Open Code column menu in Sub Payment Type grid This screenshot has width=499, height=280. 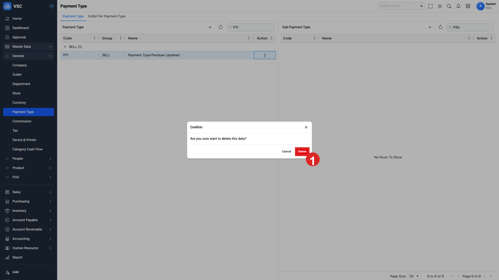(x=315, y=38)
